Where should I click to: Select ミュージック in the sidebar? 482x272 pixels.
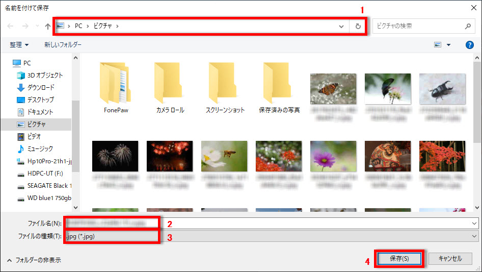point(40,149)
